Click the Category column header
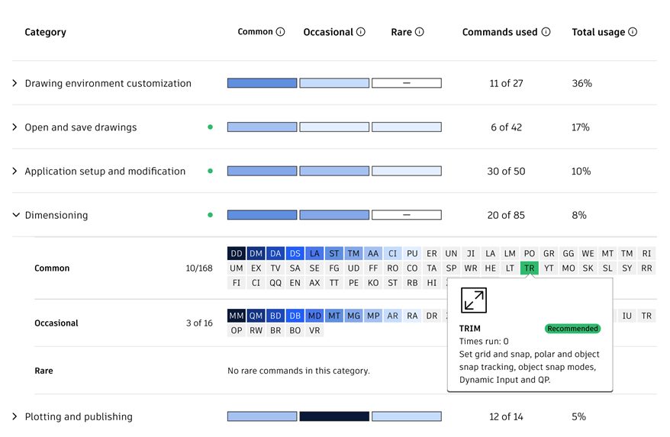 pos(45,32)
